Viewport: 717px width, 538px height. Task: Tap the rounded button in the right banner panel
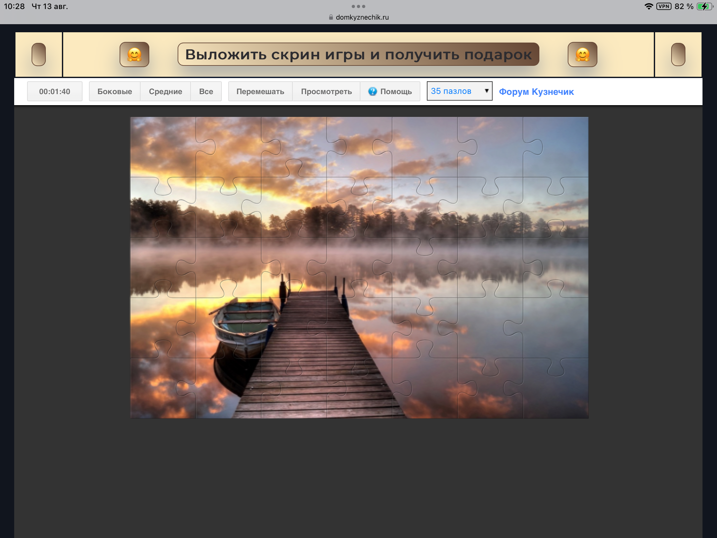678,55
